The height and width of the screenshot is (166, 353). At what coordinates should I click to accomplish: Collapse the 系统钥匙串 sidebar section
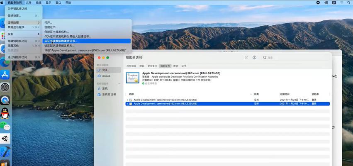click(x=119, y=83)
